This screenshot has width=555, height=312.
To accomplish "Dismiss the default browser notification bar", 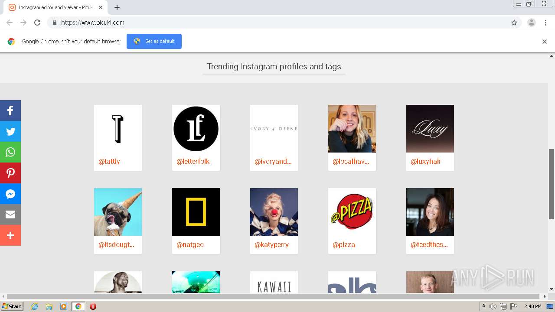I will [x=545, y=42].
